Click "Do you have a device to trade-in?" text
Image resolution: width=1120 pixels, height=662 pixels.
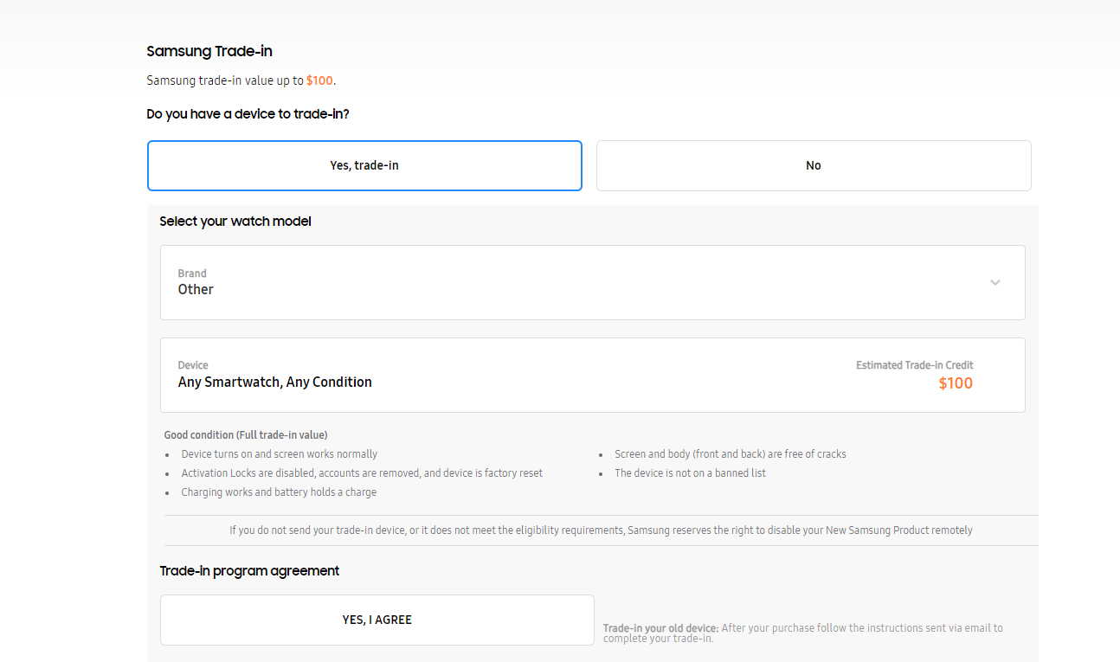click(248, 113)
